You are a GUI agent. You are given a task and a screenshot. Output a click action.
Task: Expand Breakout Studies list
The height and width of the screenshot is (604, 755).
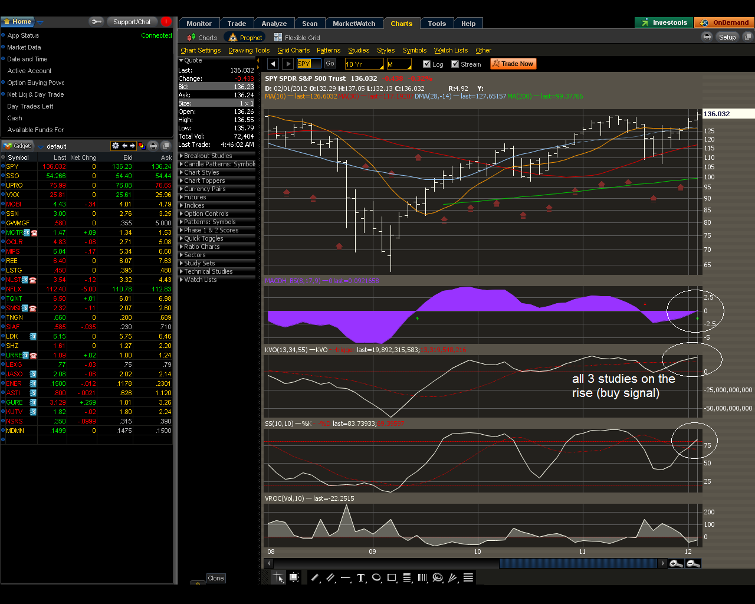coord(205,156)
